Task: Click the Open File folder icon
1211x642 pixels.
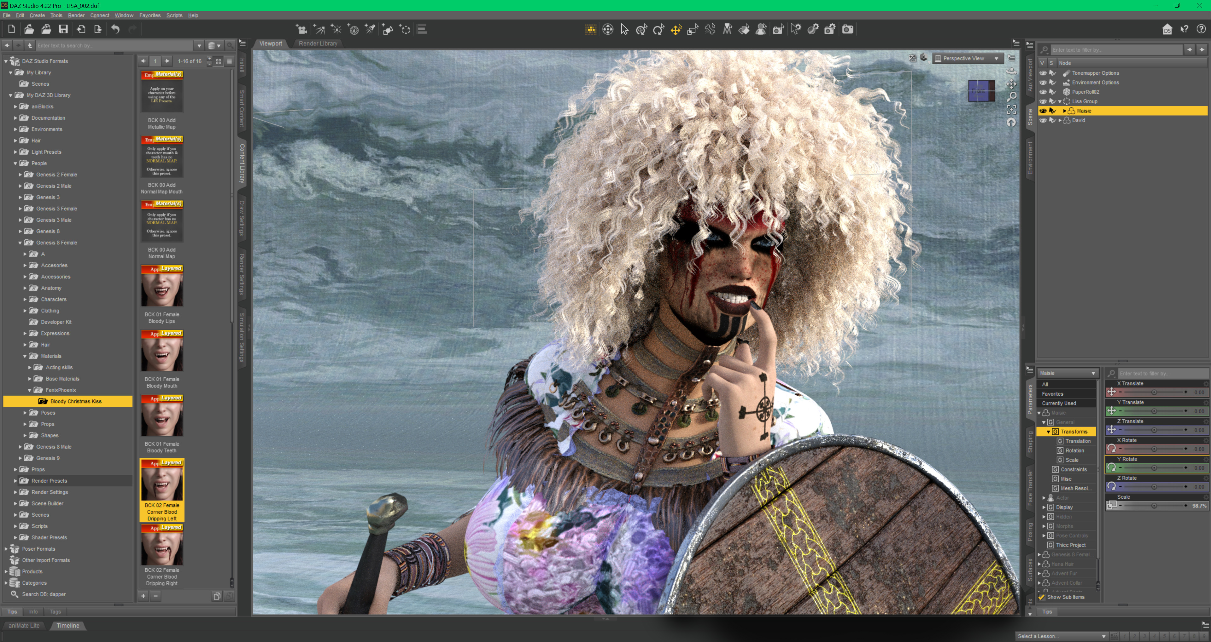Action: click(29, 29)
